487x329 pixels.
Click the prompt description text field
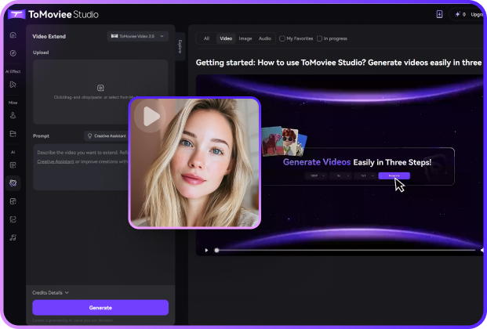[x=81, y=167]
